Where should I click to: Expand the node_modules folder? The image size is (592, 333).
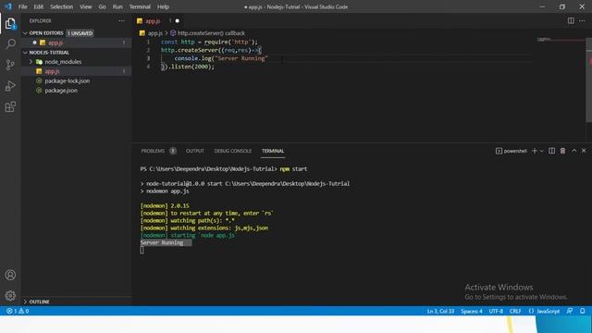click(x=63, y=62)
